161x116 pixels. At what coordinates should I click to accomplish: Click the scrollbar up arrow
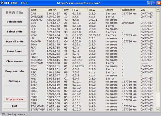(x=158, y=10)
